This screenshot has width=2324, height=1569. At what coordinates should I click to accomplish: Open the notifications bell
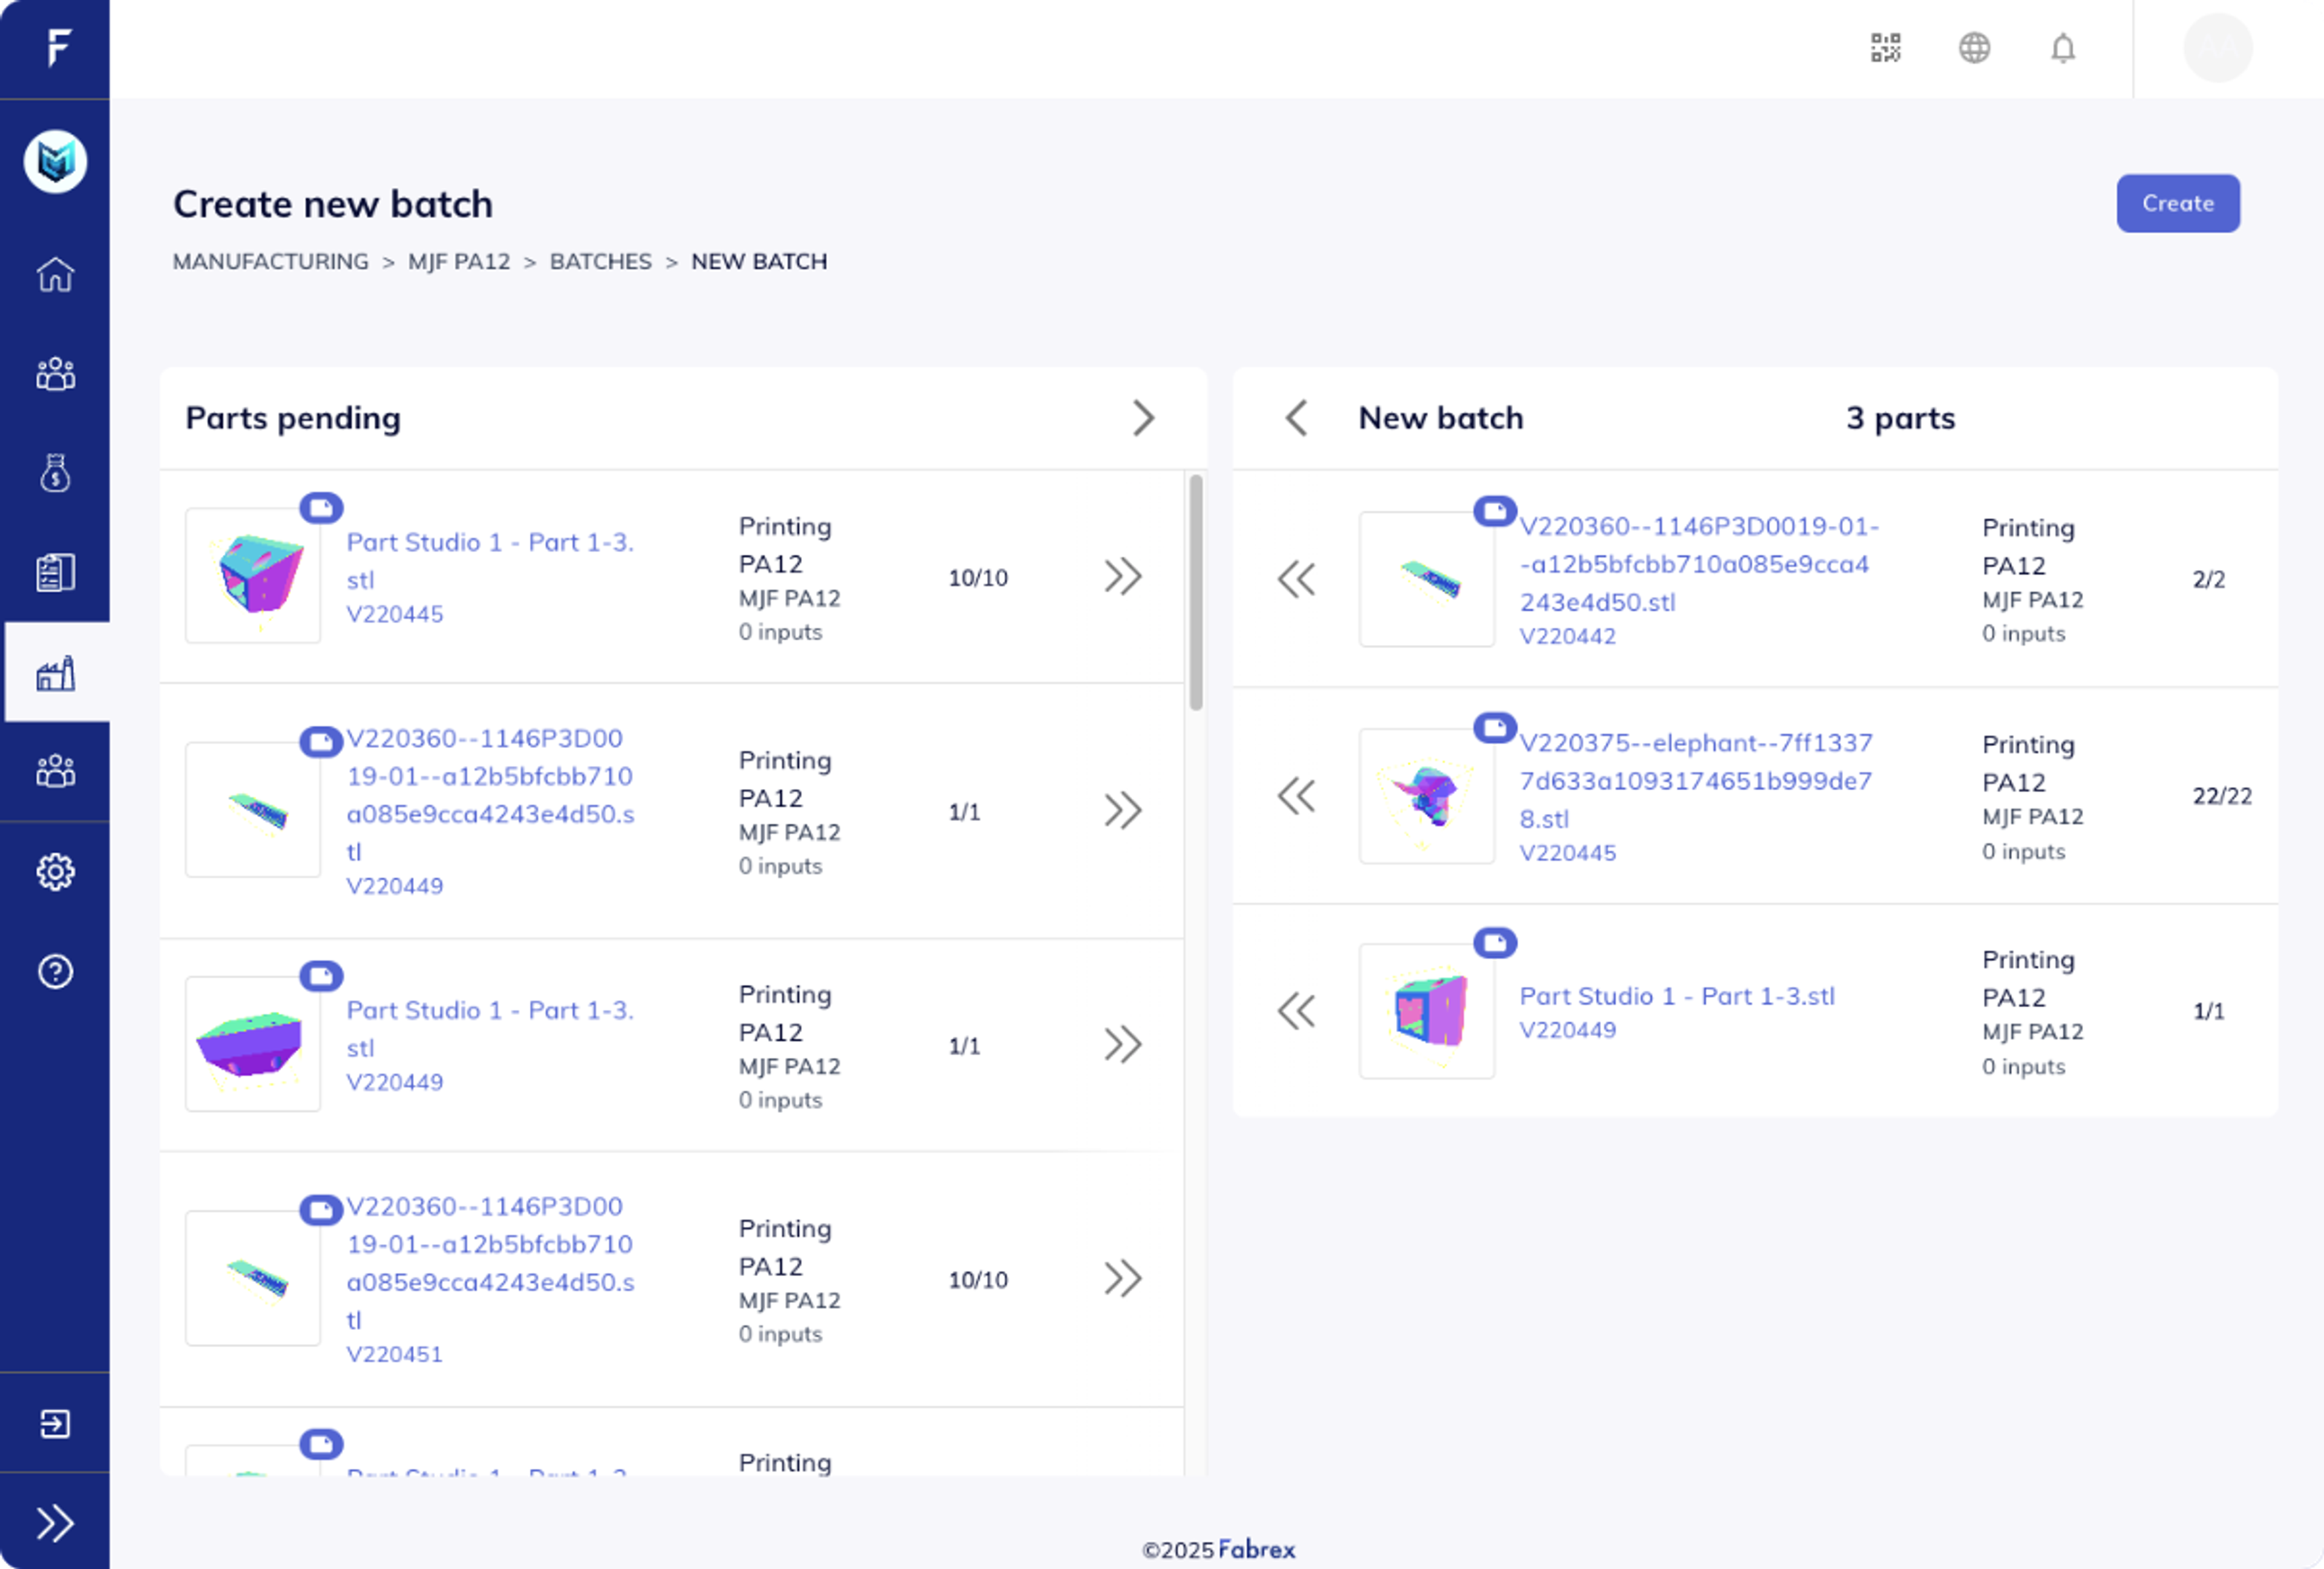(x=2062, y=47)
